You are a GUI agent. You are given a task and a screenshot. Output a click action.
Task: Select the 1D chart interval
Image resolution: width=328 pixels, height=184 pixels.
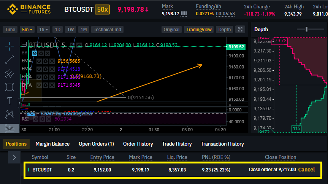tap(58, 30)
